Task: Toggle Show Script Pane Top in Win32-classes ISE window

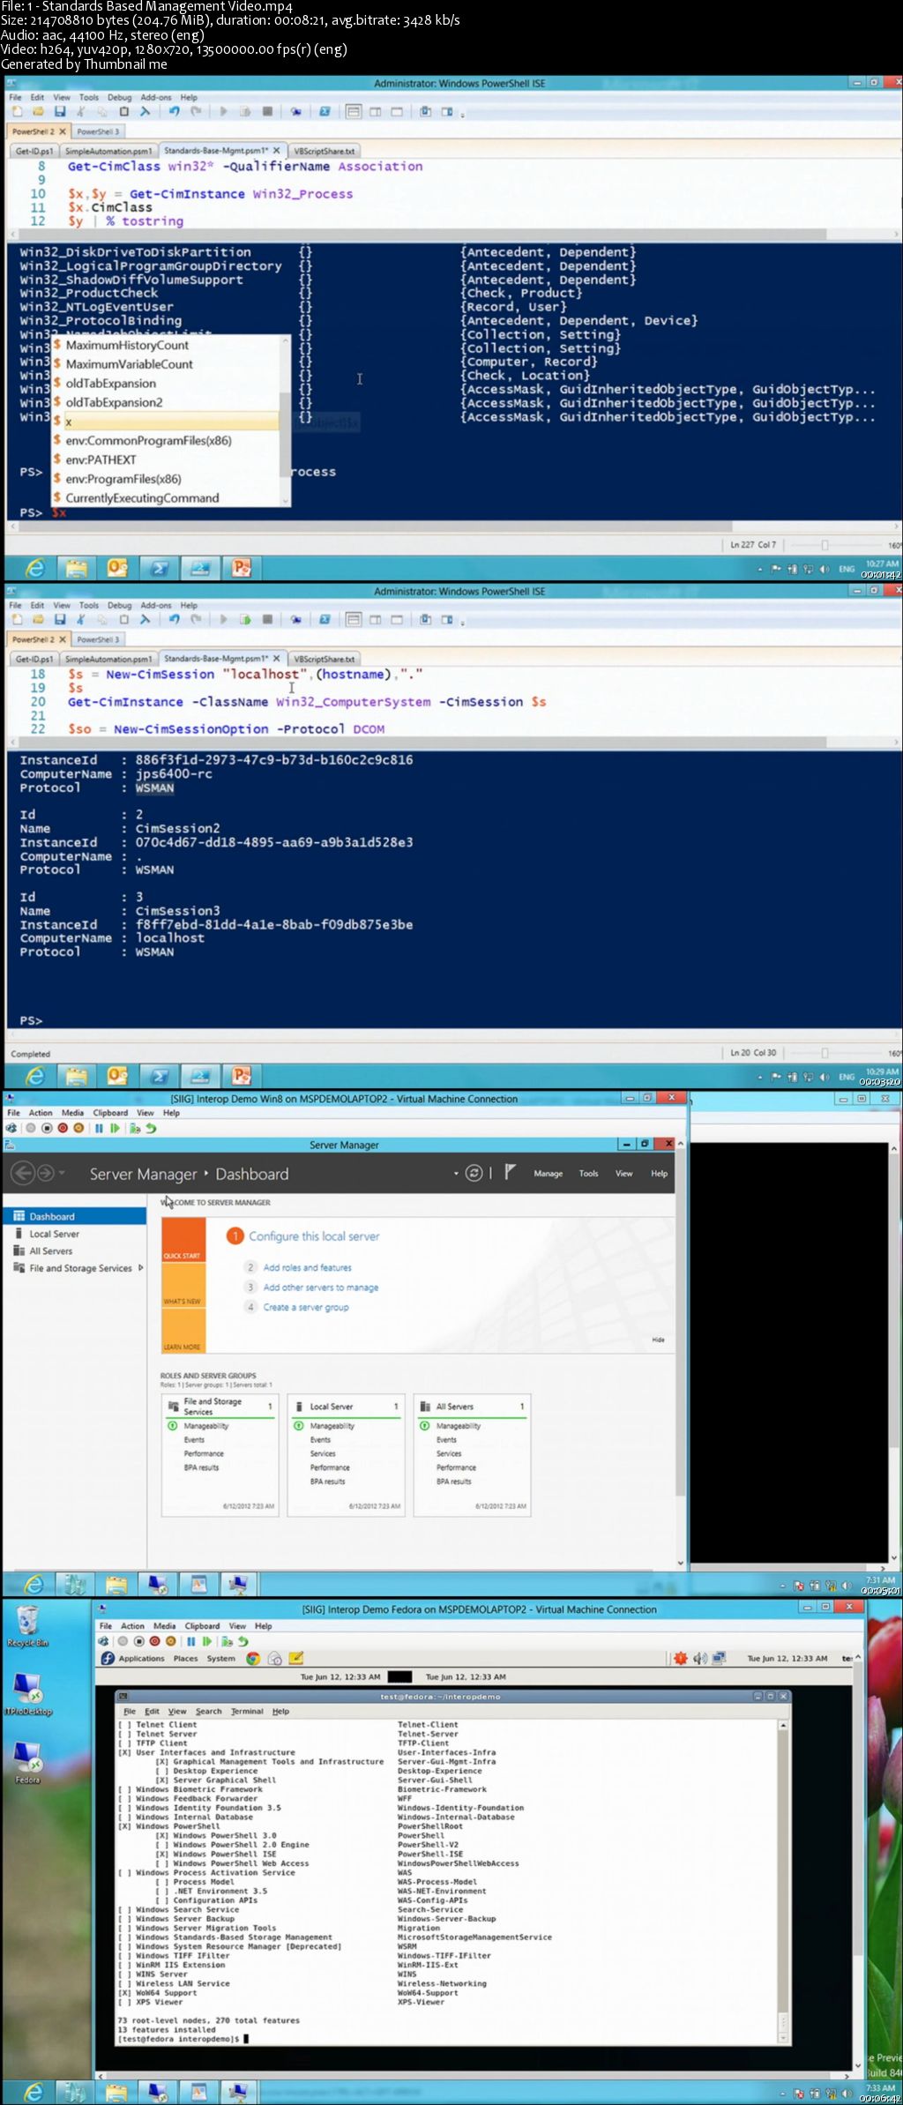Action: pyautogui.click(x=354, y=112)
